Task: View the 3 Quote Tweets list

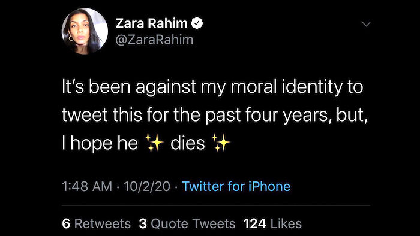Action: pos(187,223)
